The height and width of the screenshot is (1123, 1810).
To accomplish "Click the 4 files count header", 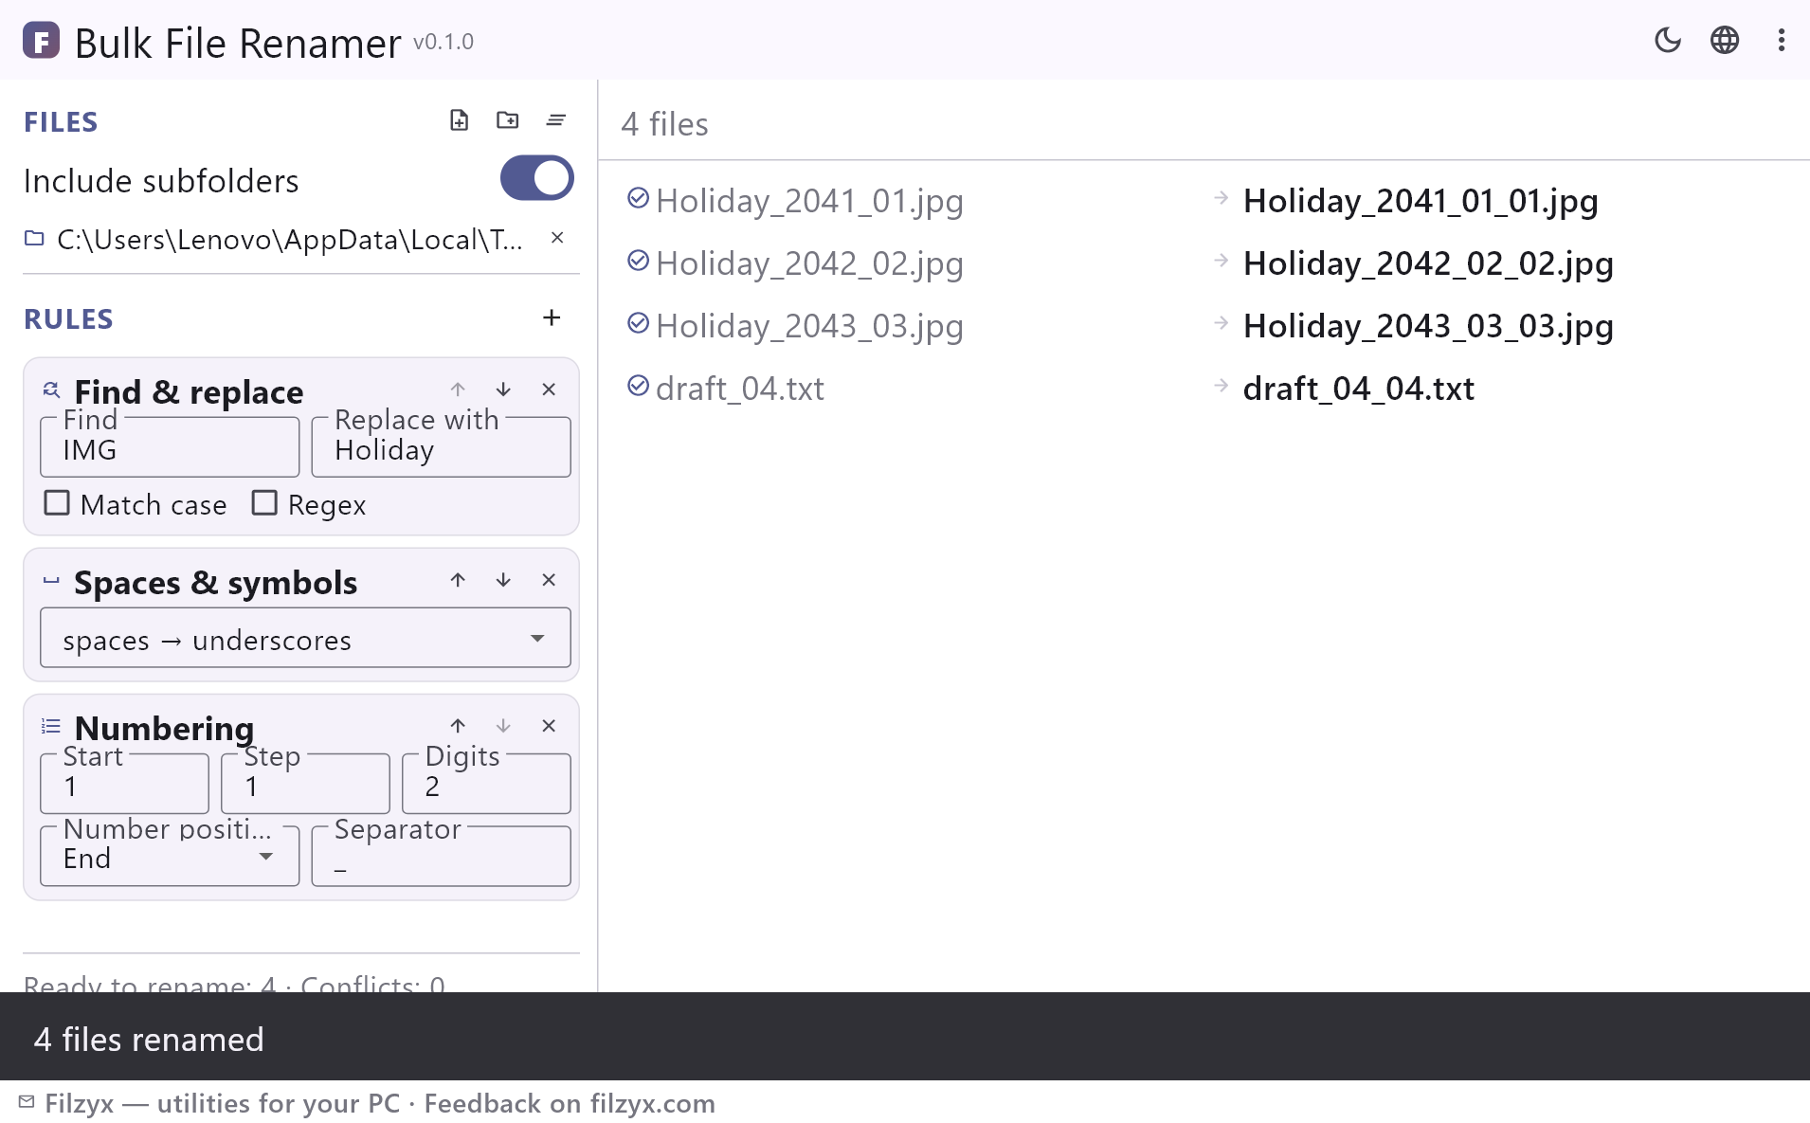I will (665, 124).
